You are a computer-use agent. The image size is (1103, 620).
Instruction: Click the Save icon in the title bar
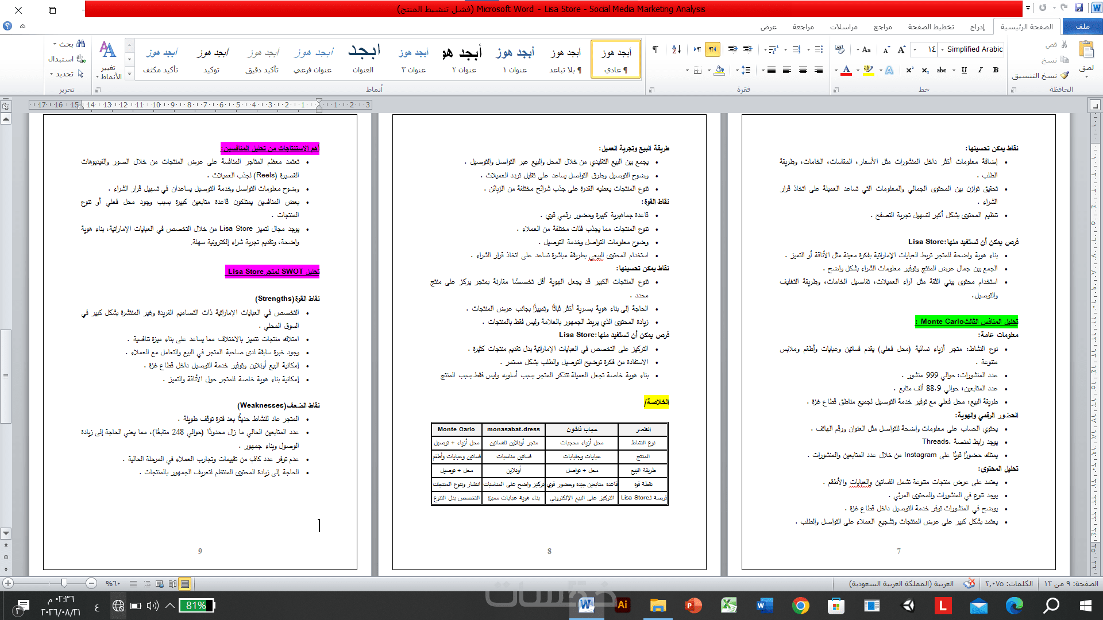[1079, 8]
